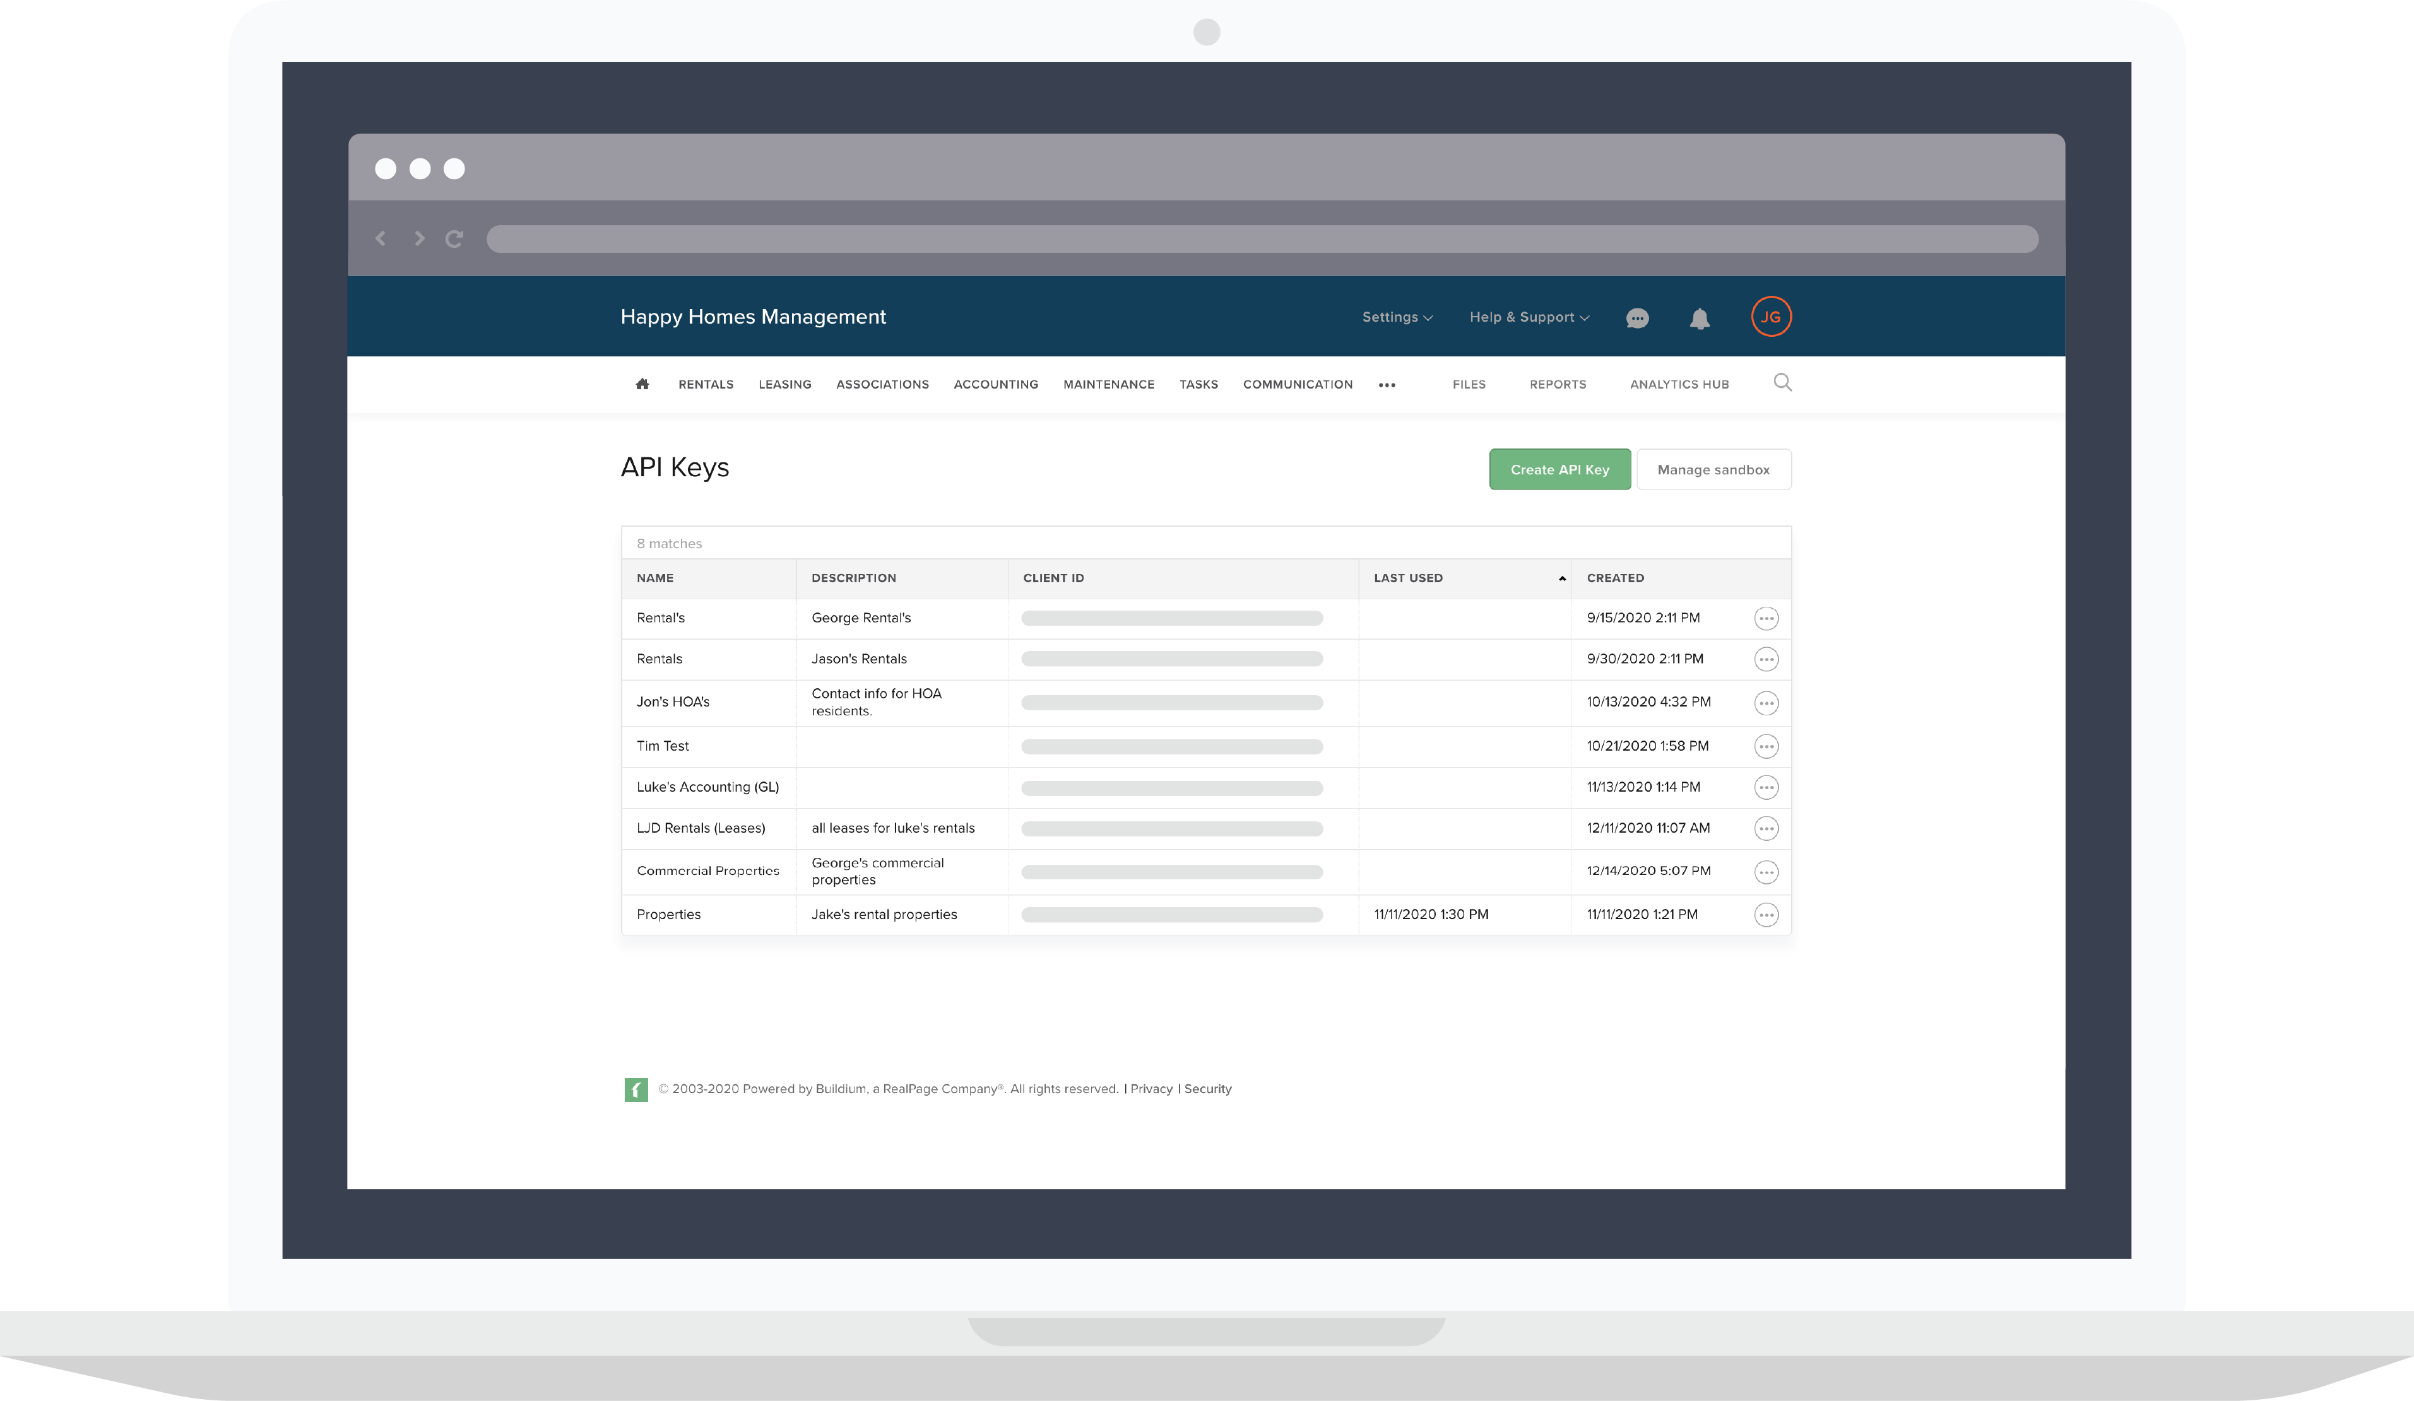Image resolution: width=2414 pixels, height=1401 pixels.
Task: Open actions menu for Luke's Accounting (GL) row
Action: click(1765, 787)
